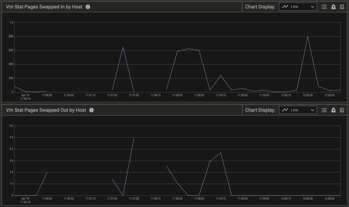Click the 11:57:40 spike in Swapped In chart
The image size is (349, 207).
(123, 47)
